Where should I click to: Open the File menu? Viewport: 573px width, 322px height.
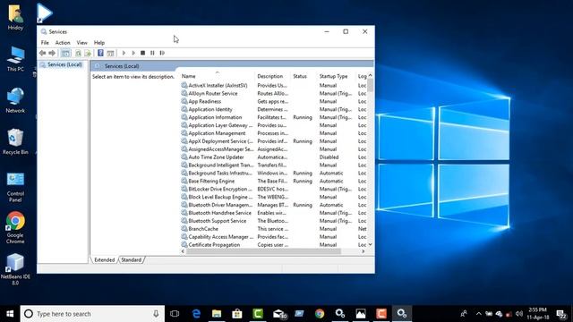click(x=45, y=43)
